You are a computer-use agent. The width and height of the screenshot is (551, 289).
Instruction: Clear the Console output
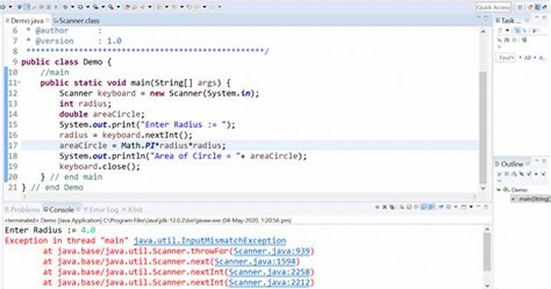(x=401, y=207)
